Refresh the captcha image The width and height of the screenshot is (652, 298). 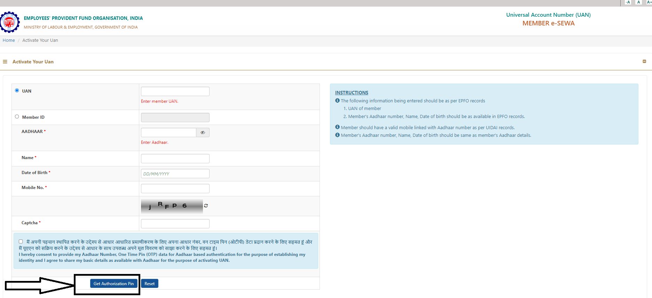pyautogui.click(x=206, y=206)
